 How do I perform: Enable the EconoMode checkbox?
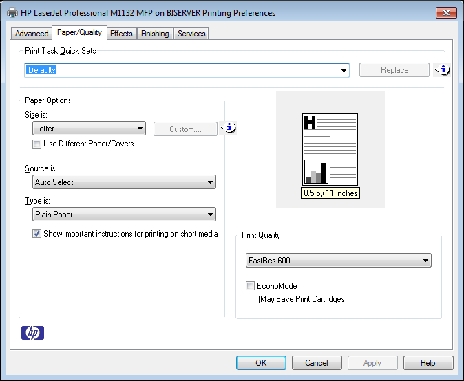coord(250,286)
